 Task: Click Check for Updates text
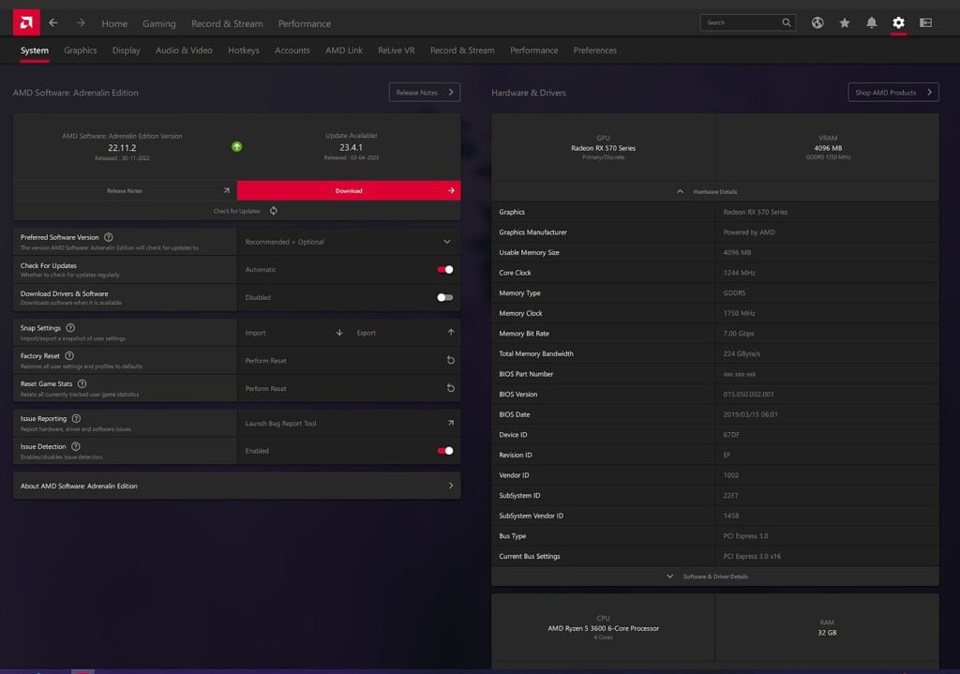[236, 211]
